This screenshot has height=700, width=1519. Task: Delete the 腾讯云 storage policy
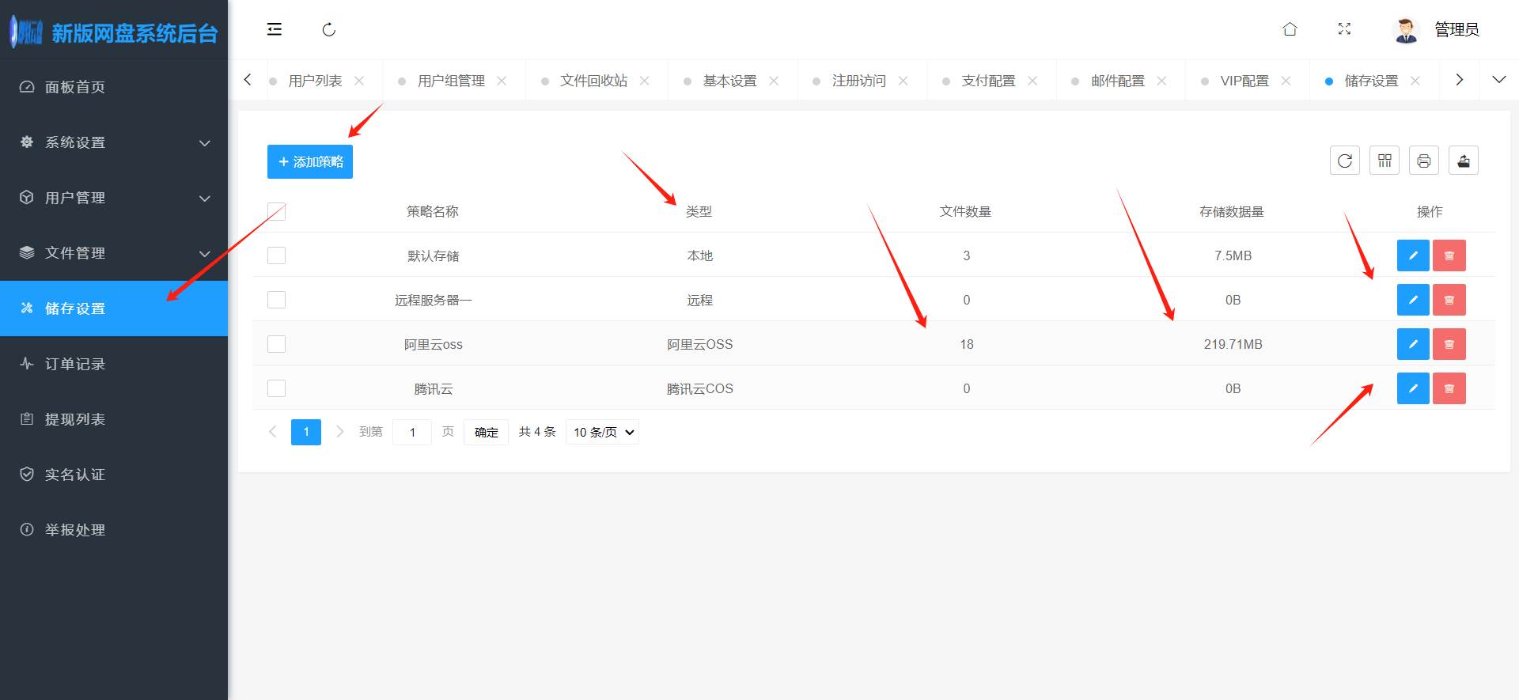tap(1449, 388)
